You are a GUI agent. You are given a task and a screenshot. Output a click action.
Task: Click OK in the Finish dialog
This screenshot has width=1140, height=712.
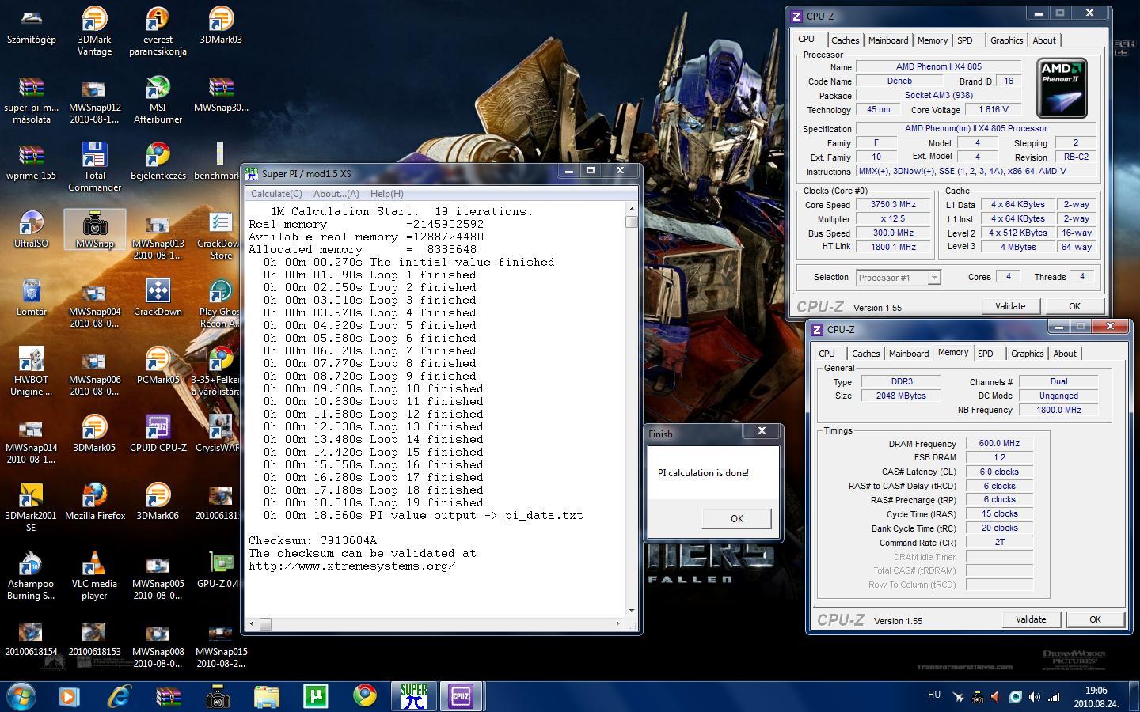tap(736, 518)
